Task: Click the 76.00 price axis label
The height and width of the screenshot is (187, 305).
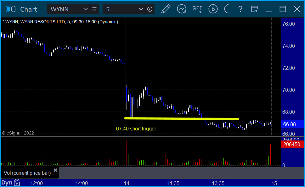Action: click(x=289, y=24)
